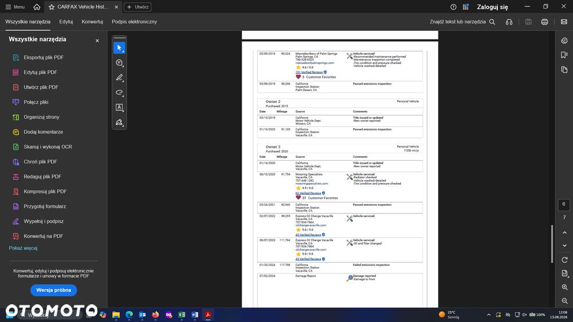Zoom out with minus magnifier
573x322 pixels.
(564, 301)
